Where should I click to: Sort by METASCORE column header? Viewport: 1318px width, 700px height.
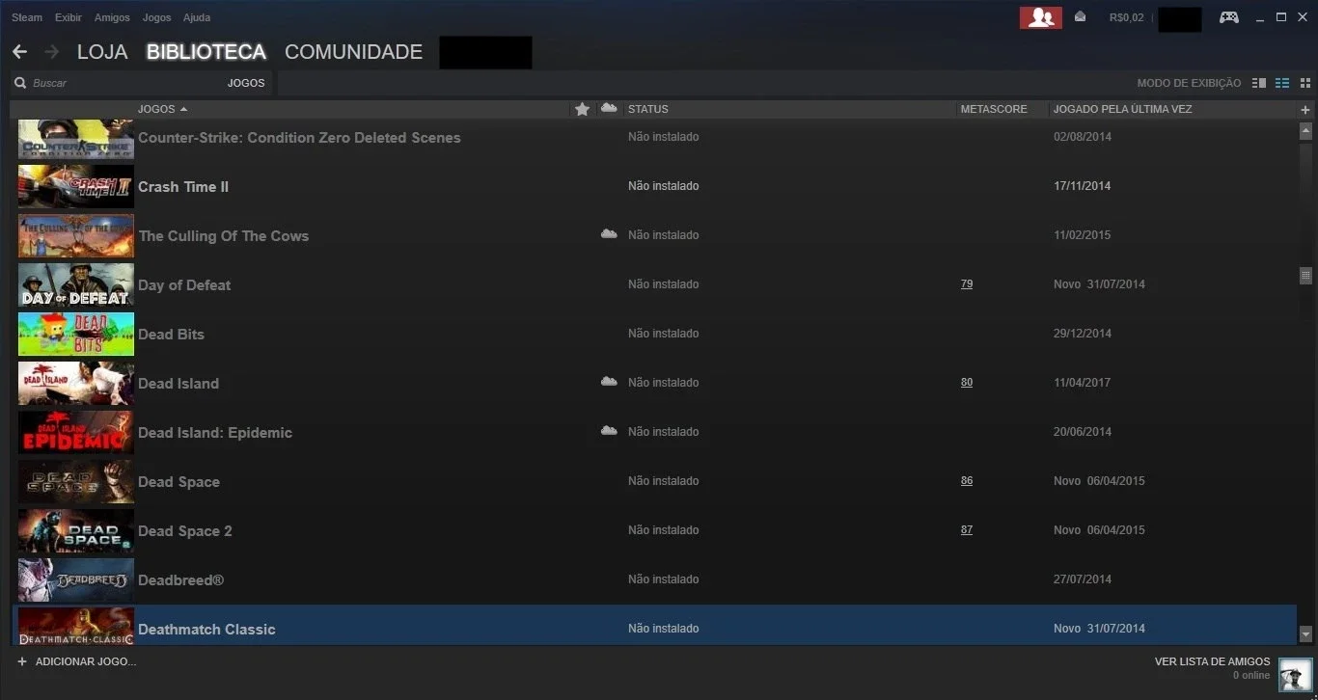(x=994, y=109)
